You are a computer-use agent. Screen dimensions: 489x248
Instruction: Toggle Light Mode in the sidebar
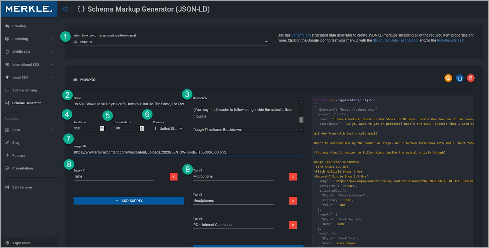coord(21,243)
